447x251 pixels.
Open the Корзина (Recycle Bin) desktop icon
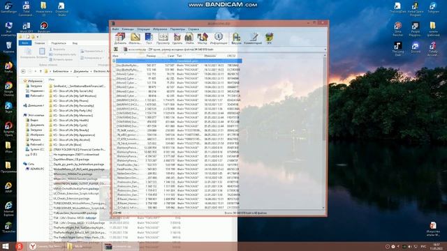coord(8,47)
